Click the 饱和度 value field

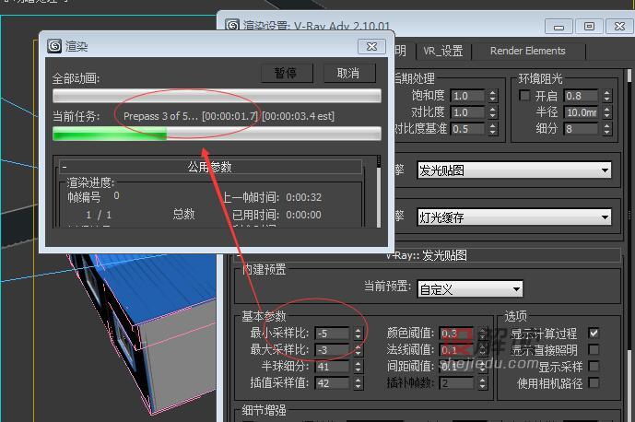tap(467, 96)
